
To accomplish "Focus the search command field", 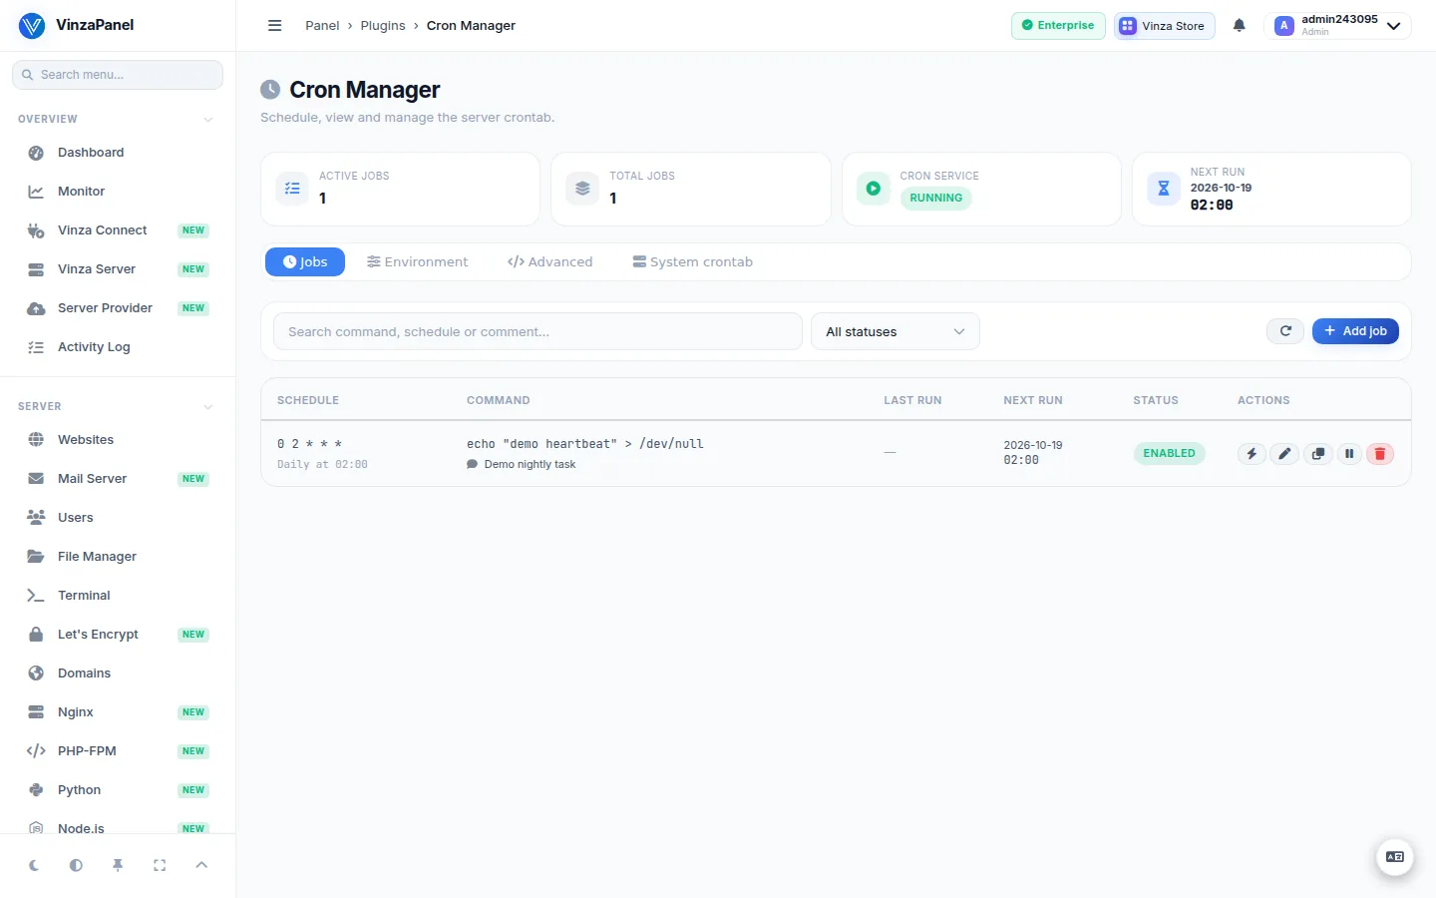I will click(x=538, y=331).
